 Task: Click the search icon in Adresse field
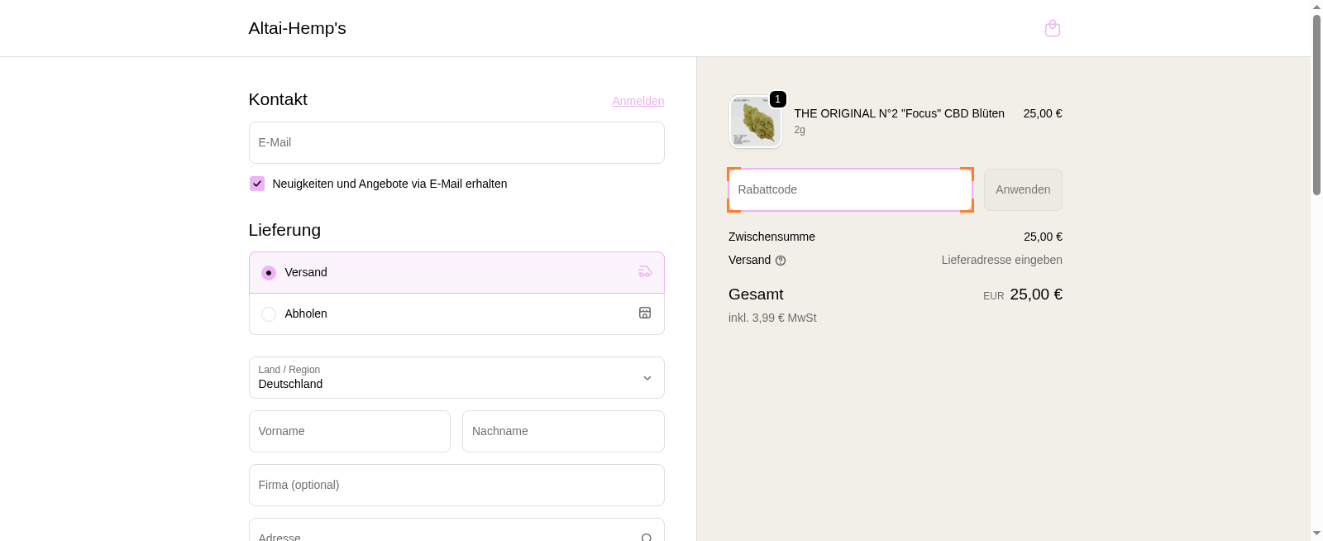click(647, 537)
